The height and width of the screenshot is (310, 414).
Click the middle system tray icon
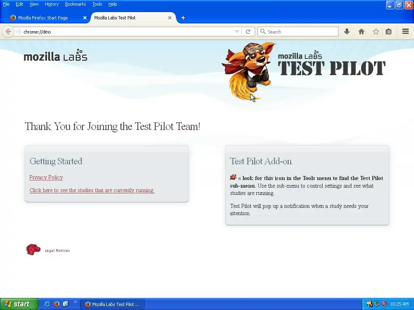pos(376,304)
